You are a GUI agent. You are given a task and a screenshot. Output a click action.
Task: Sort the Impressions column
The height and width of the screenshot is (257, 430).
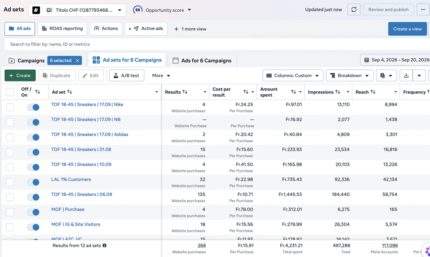(338, 92)
